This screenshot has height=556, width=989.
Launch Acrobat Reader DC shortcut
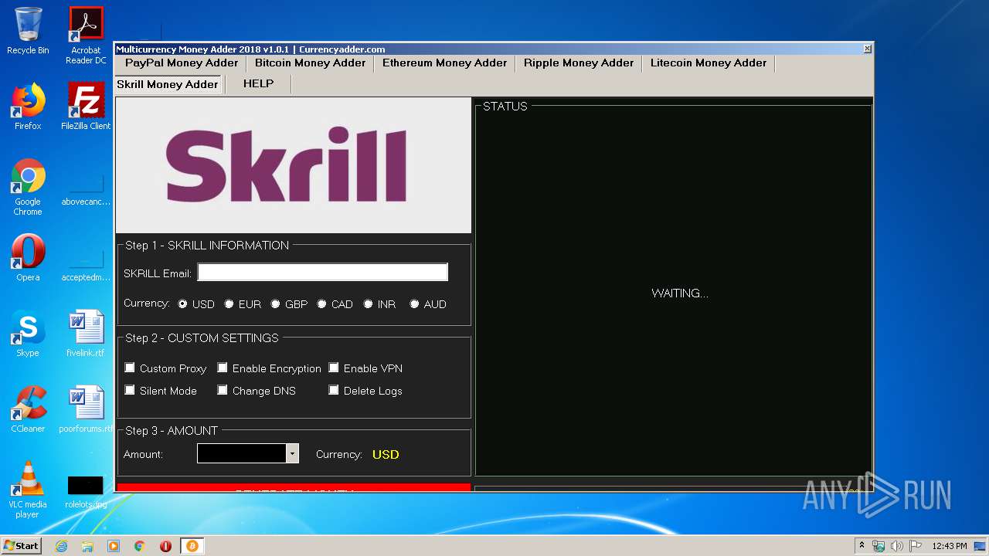[x=86, y=36]
